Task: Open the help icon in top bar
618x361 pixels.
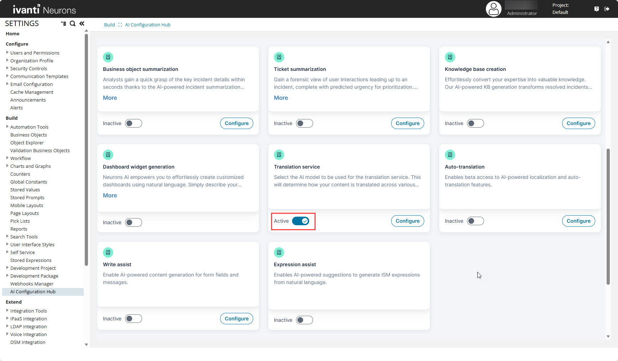Action: pyautogui.click(x=597, y=9)
